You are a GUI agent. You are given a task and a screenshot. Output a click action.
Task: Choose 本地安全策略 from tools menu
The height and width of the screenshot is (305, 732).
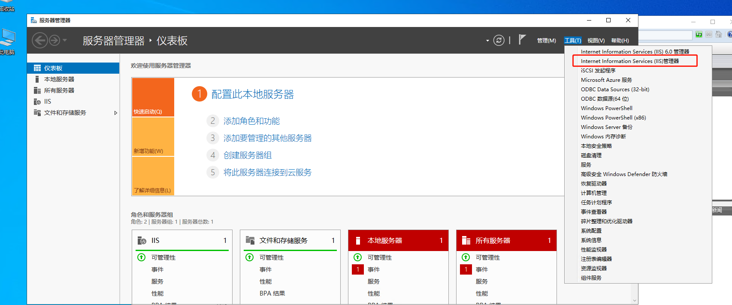point(596,146)
